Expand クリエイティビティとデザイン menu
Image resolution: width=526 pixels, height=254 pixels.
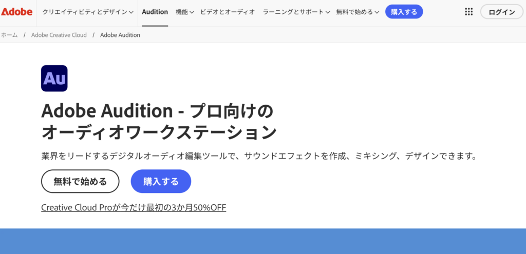[88, 12]
